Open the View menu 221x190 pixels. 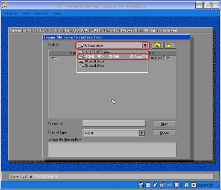(x=26, y=13)
